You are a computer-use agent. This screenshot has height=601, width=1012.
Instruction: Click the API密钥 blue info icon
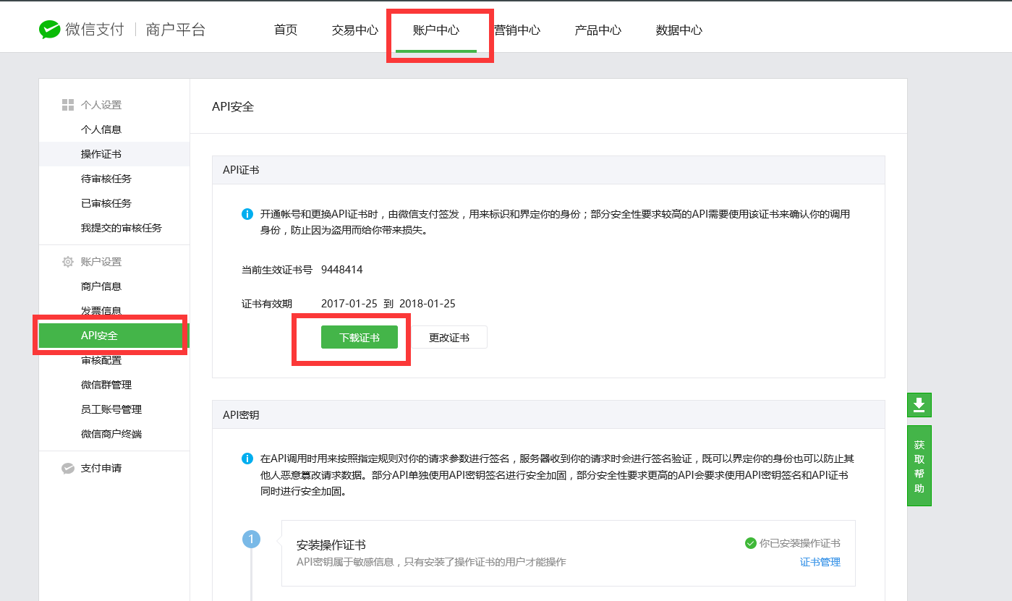click(x=247, y=459)
